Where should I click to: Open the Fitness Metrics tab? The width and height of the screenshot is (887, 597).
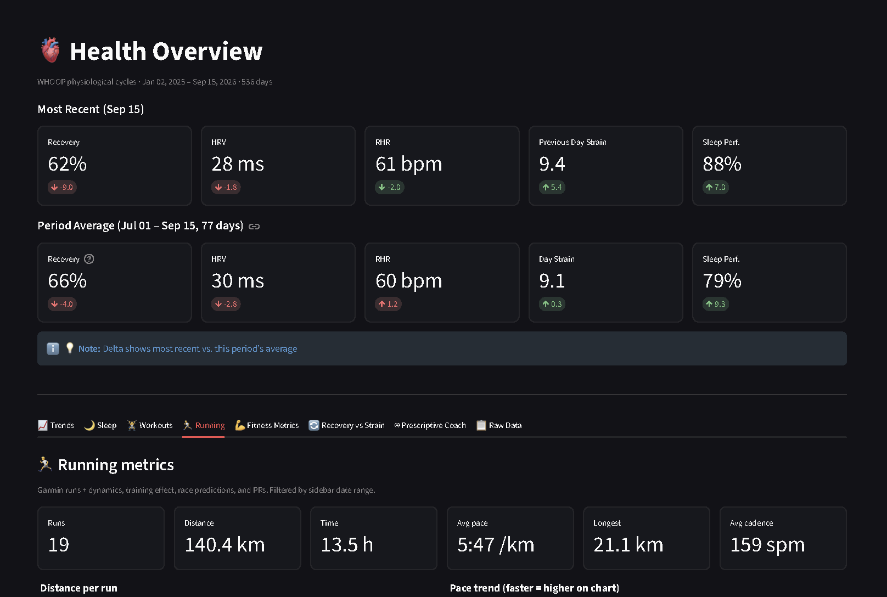tap(267, 425)
